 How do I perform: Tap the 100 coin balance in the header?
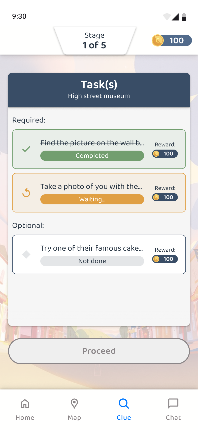point(177,41)
